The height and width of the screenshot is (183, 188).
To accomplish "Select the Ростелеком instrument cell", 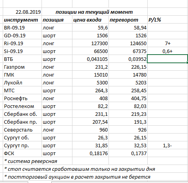I will click(x=22, y=106).
